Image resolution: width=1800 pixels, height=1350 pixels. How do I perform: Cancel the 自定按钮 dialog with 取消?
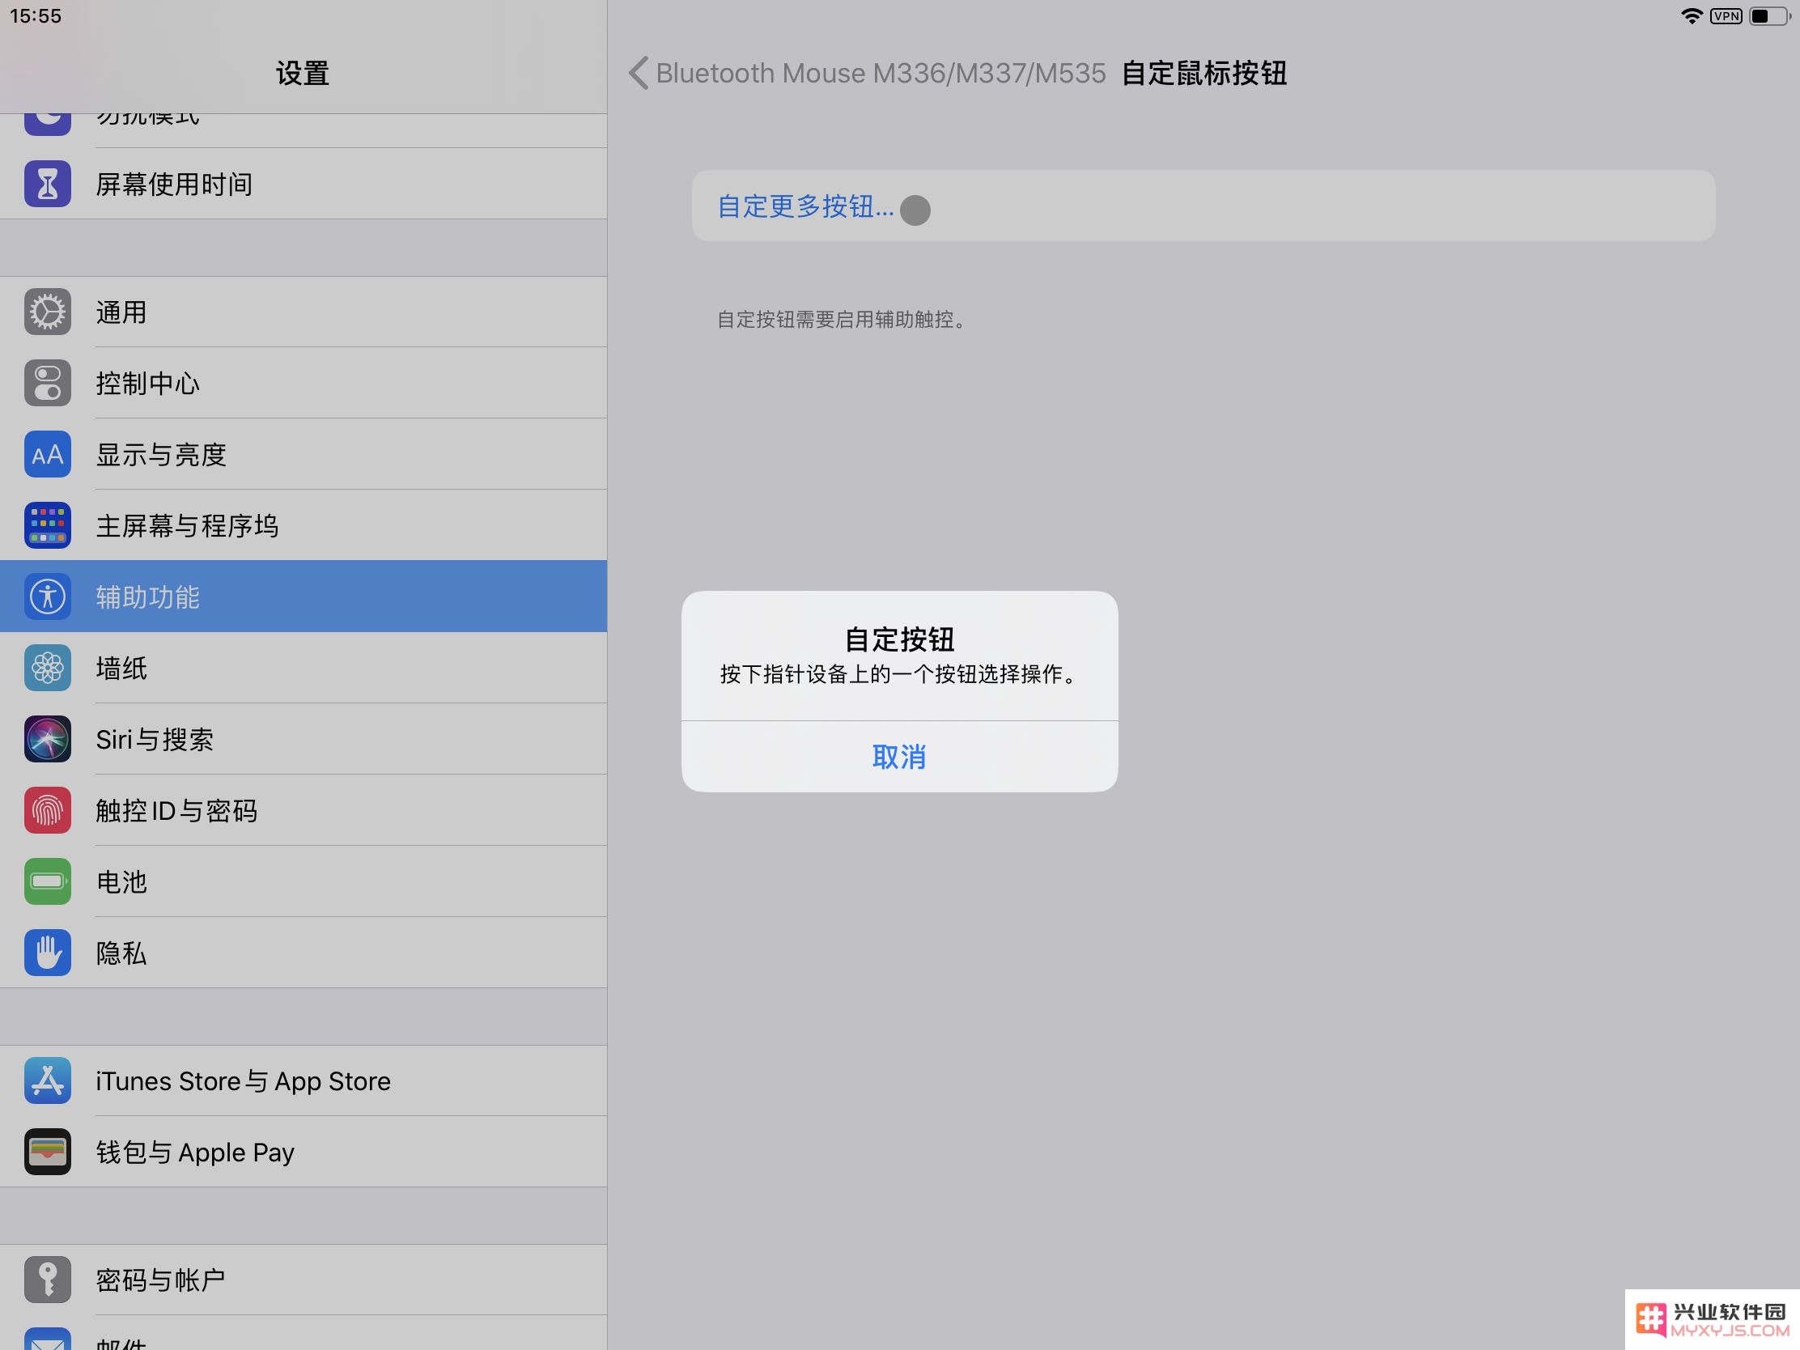click(899, 757)
